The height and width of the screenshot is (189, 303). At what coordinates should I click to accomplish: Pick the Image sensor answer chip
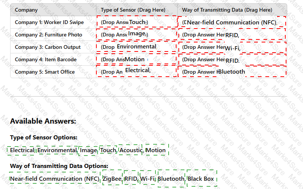[88, 150]
